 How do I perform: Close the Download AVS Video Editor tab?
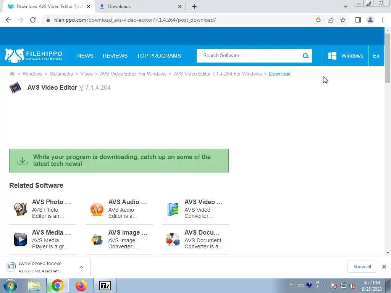88,7
